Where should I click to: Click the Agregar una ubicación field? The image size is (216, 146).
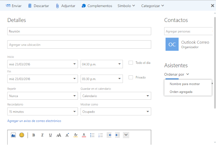point(79,44)
